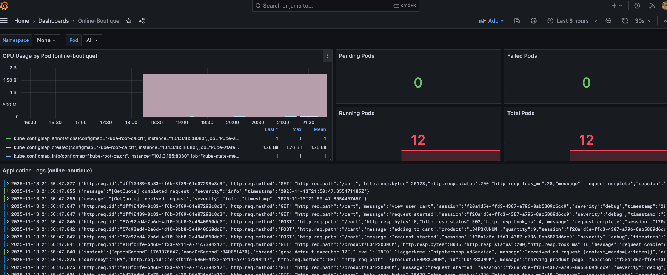Click the Running Pods value 12

418,140
